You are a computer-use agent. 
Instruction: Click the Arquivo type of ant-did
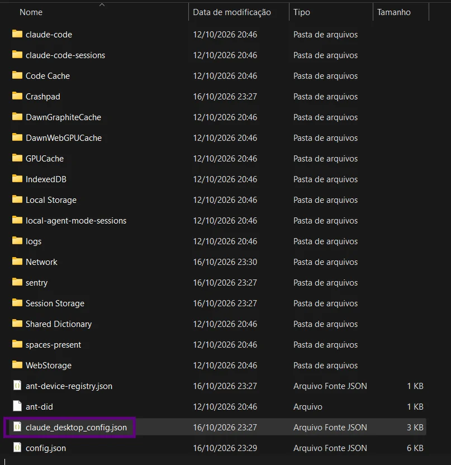point(308,407)
